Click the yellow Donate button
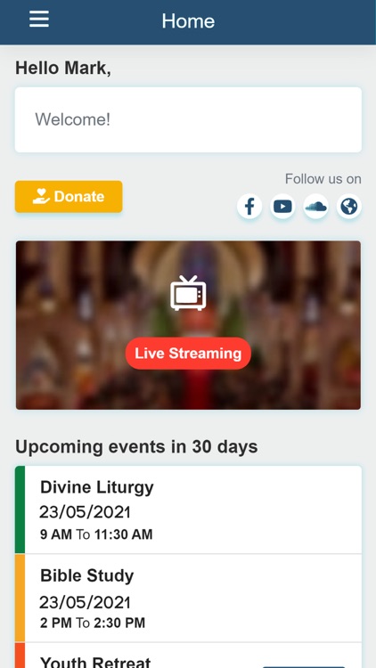Viewport: 376px width, 668px height. (x=69, y=197)
